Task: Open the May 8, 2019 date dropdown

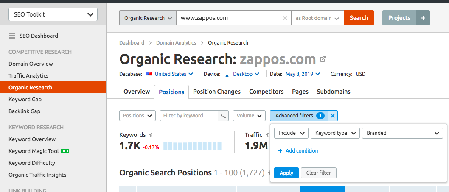Action: 303,74
